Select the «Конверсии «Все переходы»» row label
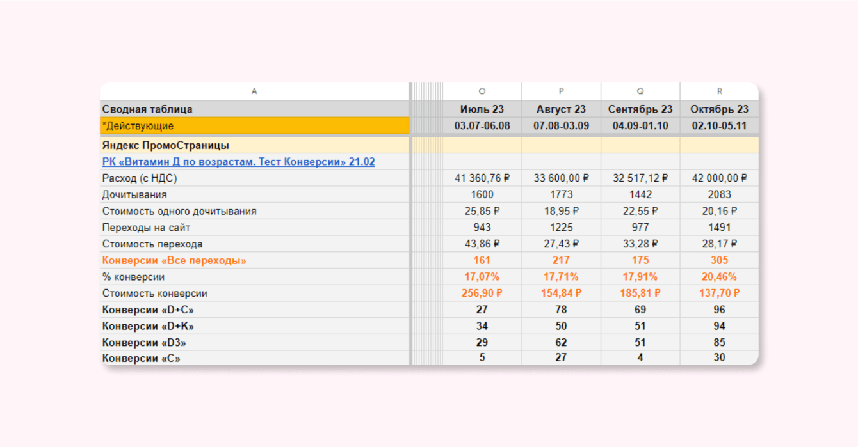Viewport: 858px width, 447px height. [174, 260]
